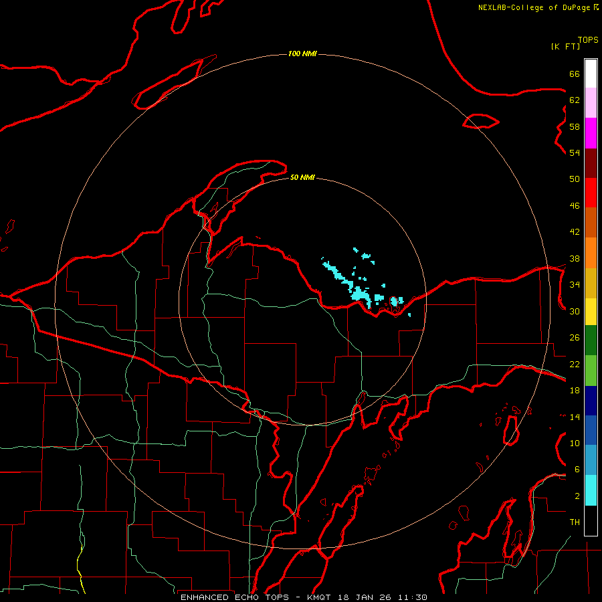Click the "30" scale label
Viewport: 602px width, 602px height.
(575, 311)
